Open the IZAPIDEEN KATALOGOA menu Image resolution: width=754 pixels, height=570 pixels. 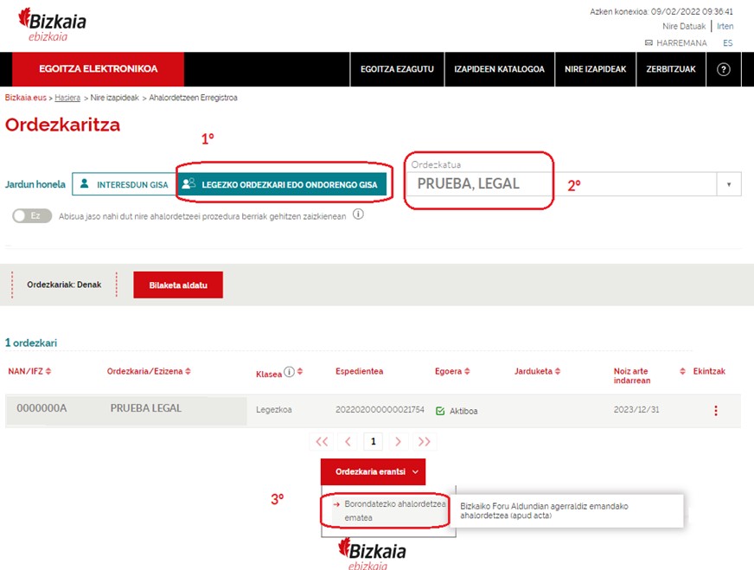(500, 69)
